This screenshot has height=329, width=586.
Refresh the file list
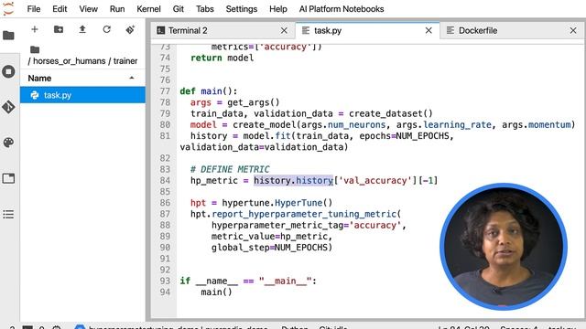pos(106,29)
